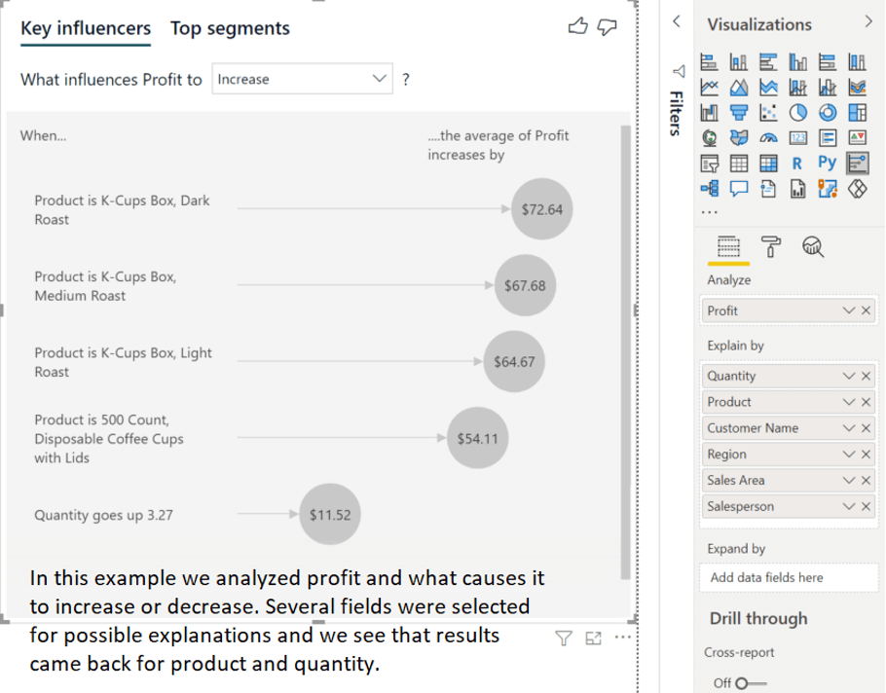The height and width of the screenshot is (693, 886).
Task: Click the thumbs up feedback icon
Action: pos(577,26)
